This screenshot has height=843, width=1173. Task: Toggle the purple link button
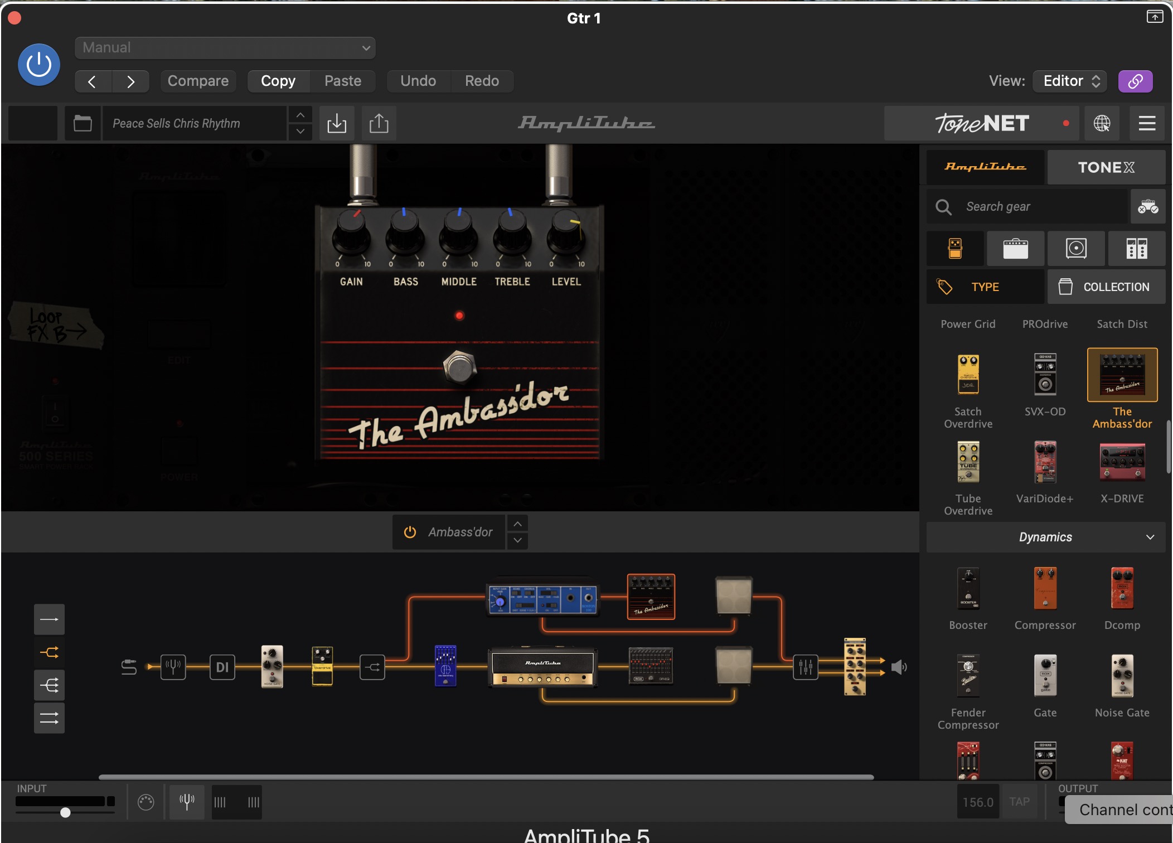1135,81
